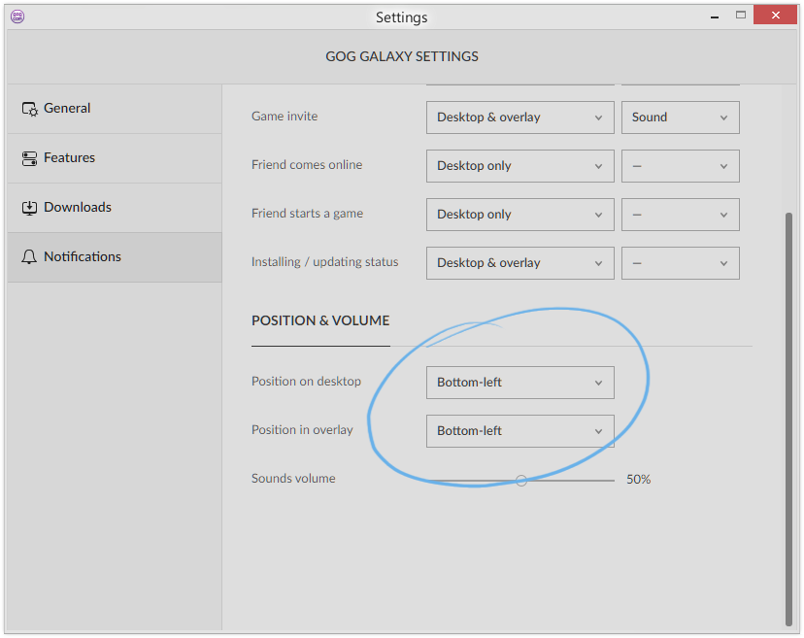This screenshot has width=804, height=638.
Task: Click the General settings gear icon
Action: click(x=29, y=109)
